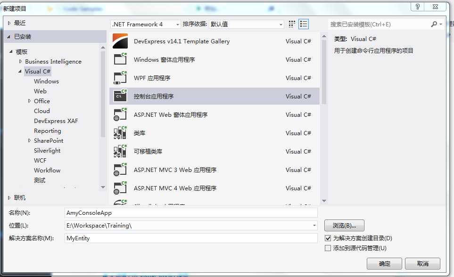Viewport: 454px width, 277px height.
Task: Open search options dropdown arrow
Action: 441,24
